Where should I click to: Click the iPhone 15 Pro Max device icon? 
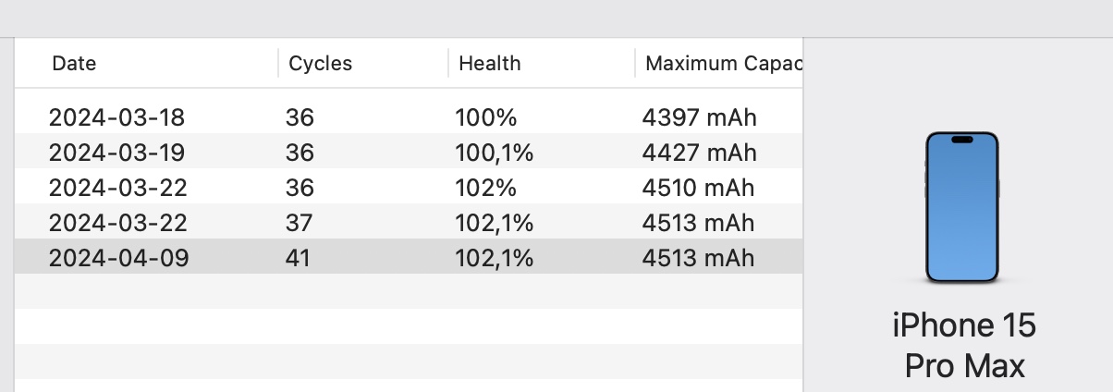(x=962, y=207)
